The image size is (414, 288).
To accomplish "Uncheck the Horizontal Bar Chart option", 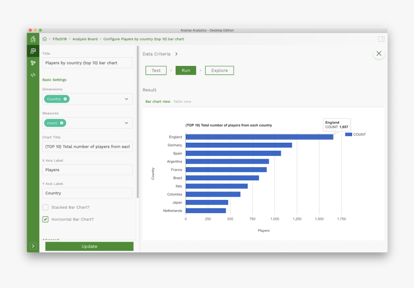I will click(45, 219).
